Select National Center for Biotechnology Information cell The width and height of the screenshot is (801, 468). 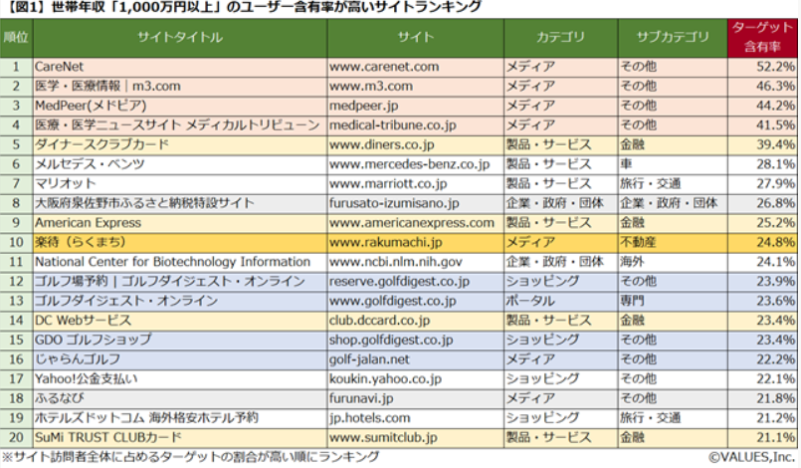click(180, 263)
